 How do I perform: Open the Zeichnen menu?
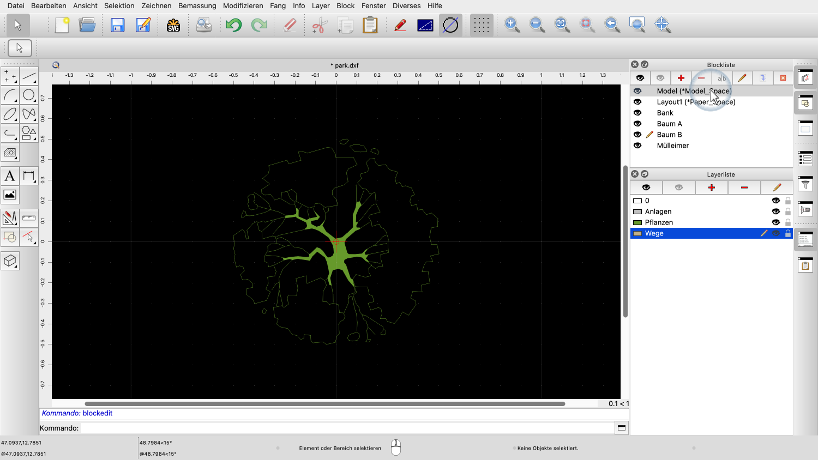[157, 5]
